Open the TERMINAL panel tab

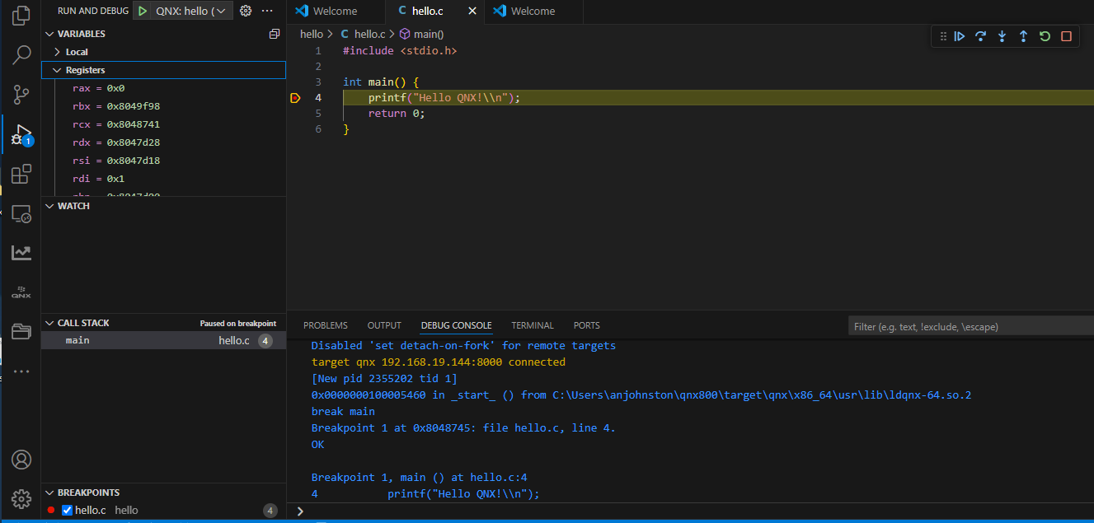[533, 325]
